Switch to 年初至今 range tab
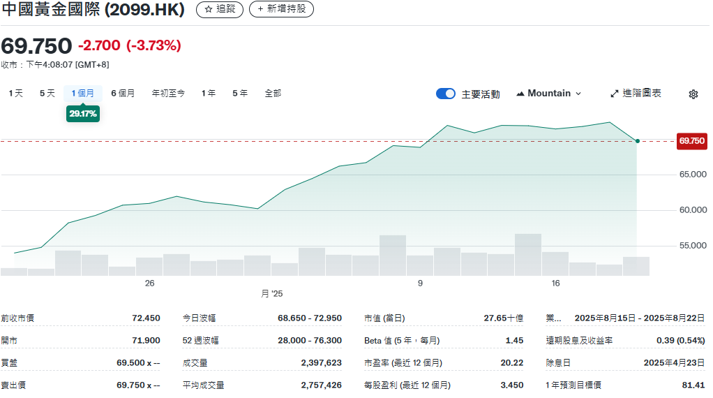This screenshot has width=713, height=398. point(168,94)
